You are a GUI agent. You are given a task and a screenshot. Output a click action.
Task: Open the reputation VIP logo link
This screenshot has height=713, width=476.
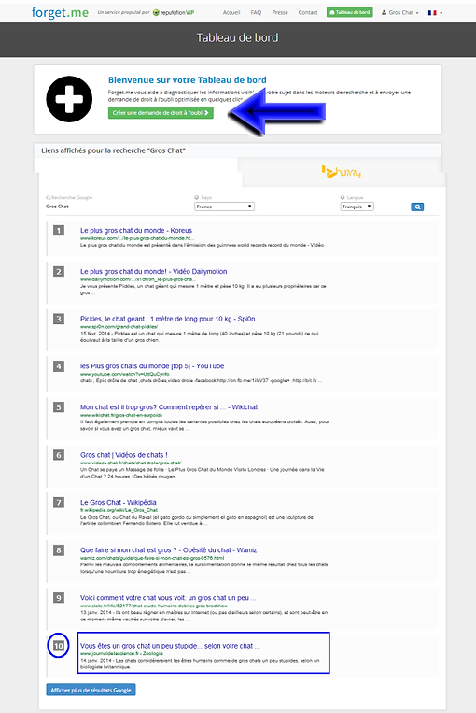[x=174, y=13]
